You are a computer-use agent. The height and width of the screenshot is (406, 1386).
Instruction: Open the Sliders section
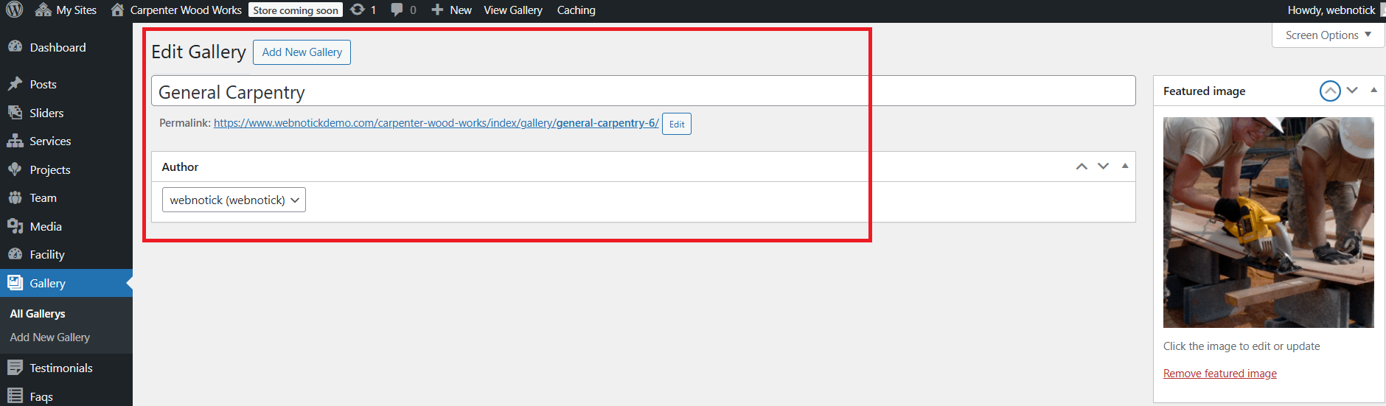[46, 113]
